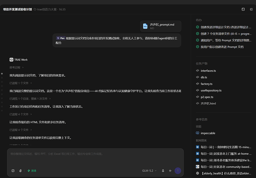The image size is (256, 178).
Task: Open the 声声忆_prompt.md file attachment
Action: coord(161,26)
